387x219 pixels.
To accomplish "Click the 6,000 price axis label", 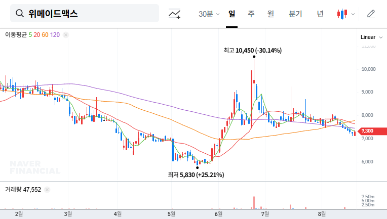I will point(367,162).
